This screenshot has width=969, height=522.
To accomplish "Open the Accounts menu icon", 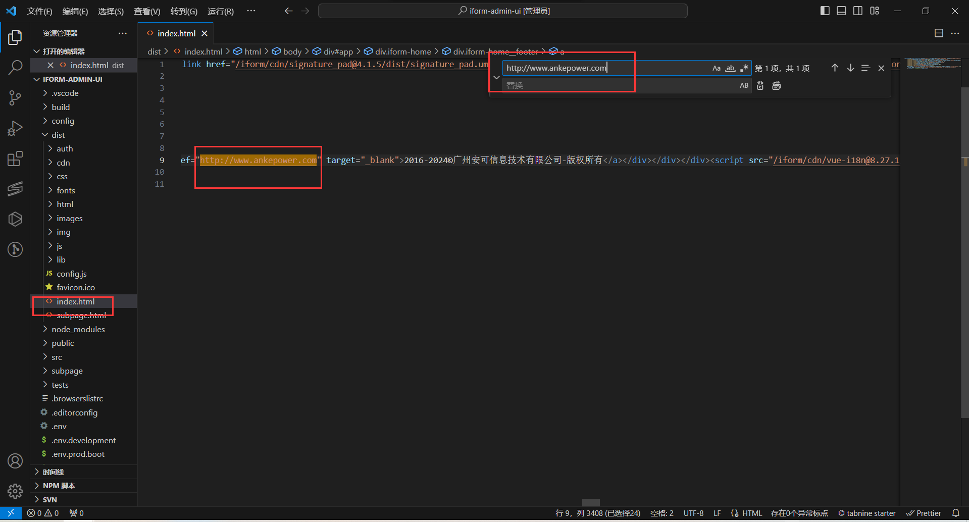I will coord(15,461).
